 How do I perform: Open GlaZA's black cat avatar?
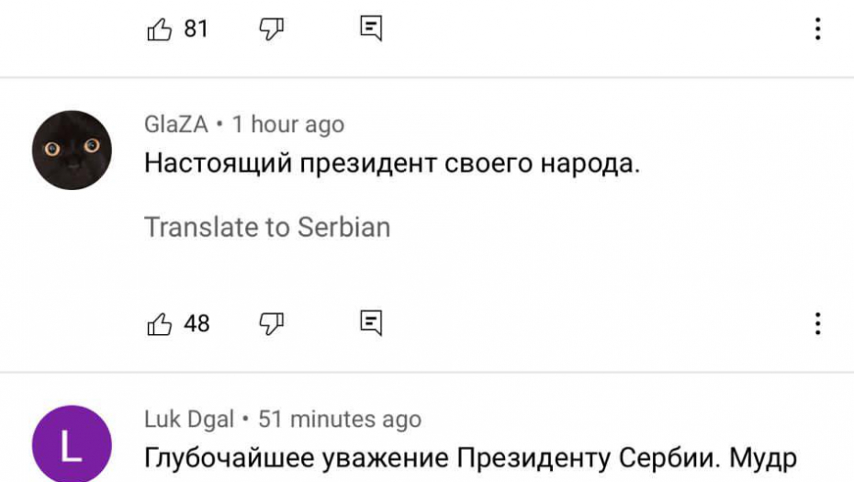click(x=72, y=150)
